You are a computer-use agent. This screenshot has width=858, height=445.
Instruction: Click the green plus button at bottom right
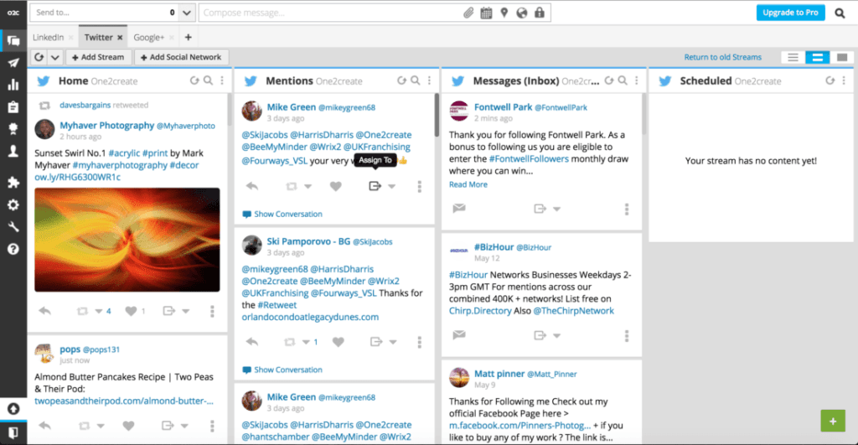(x=833, y=421)
